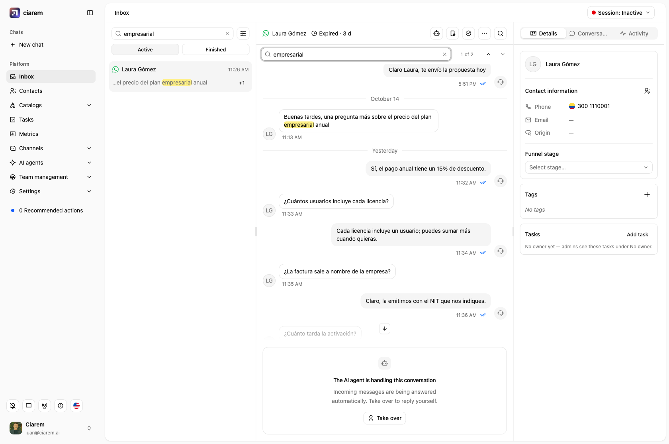
Task: Open the conversation filters icon
Action: (243, 33)
